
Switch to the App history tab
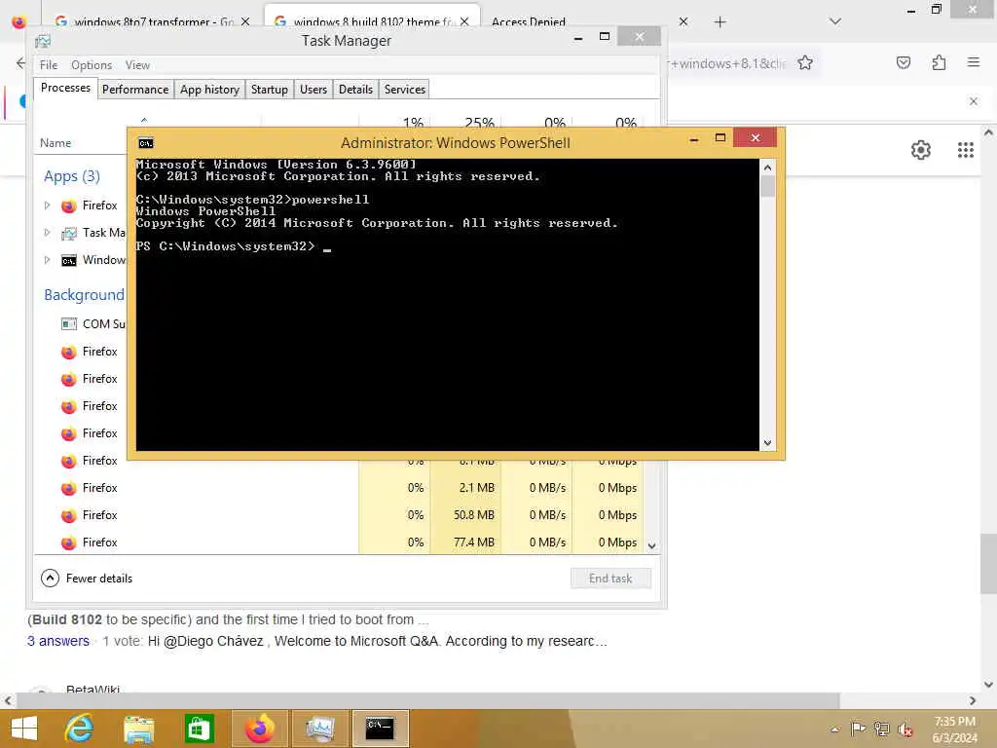(x=209, y=90)
